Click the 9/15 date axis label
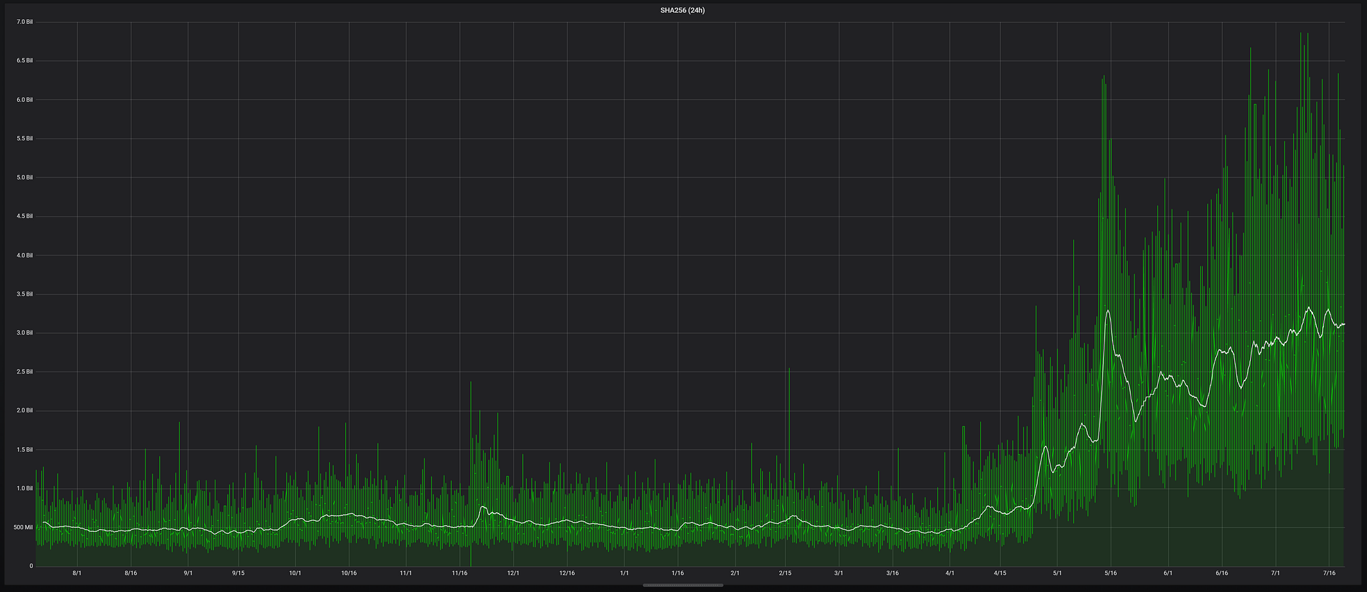Viewport: 1367px width, 592px height. [x=239, y=573]
